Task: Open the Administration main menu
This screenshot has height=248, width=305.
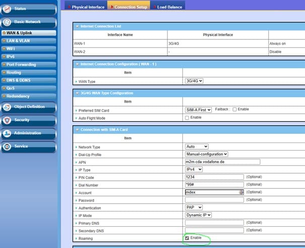Action: click(x=29, y=133)
